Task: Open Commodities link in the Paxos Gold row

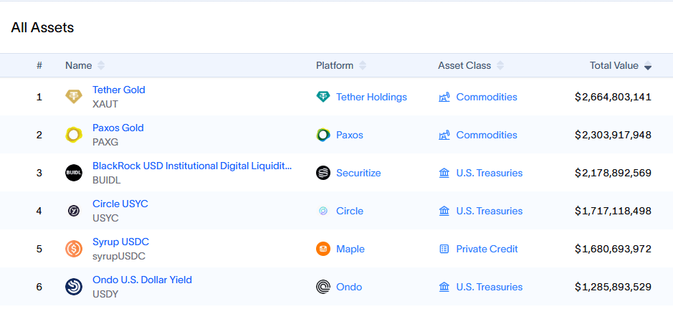Action: coord(487,135)
